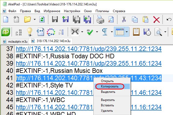Choose Выделить in context menu

pyautogui.click(x=112, y=92)
